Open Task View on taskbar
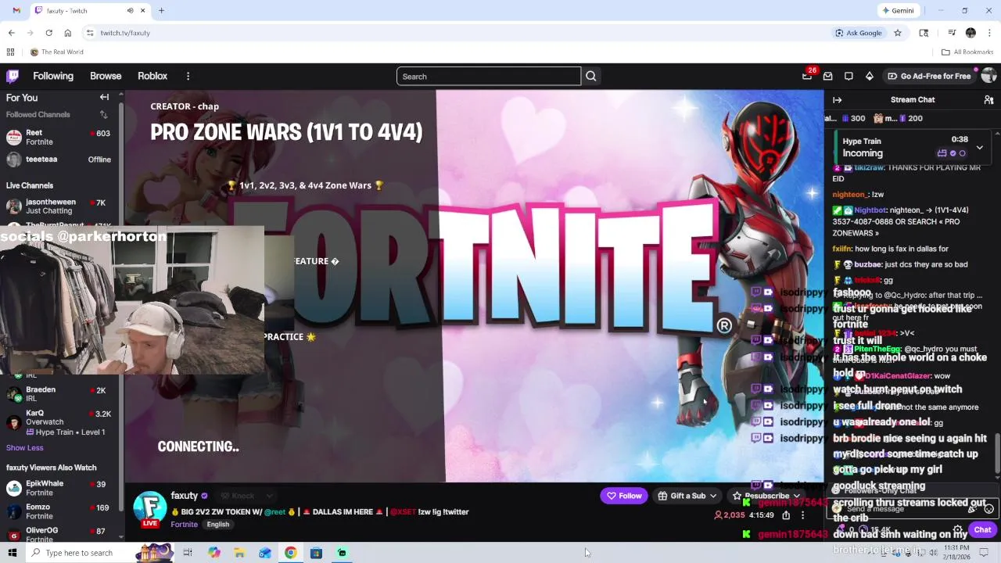Viewport: 1001px width, 563px height. [x=188, y=553]
